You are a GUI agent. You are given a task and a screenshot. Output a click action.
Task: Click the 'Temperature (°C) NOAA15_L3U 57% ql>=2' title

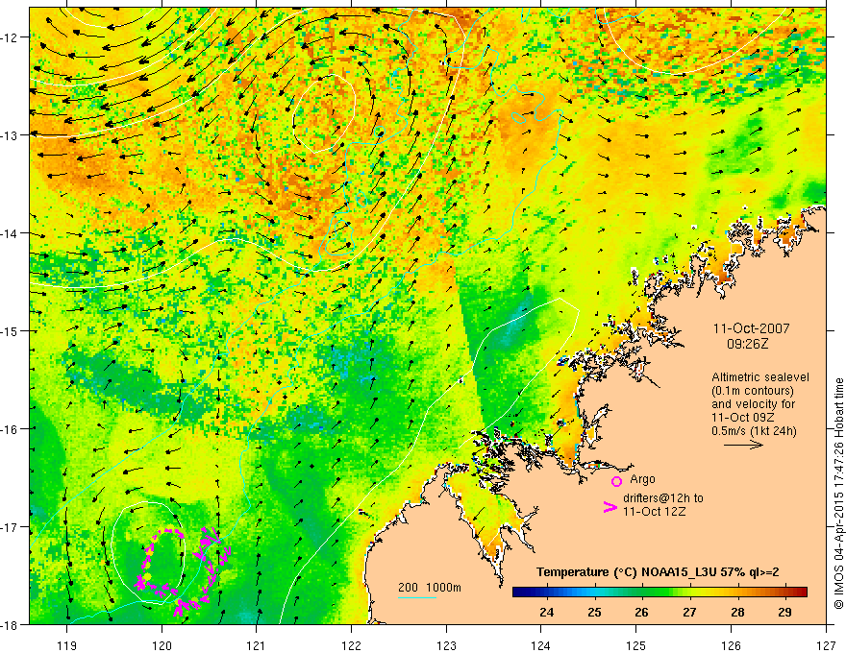tap(658, 572)
